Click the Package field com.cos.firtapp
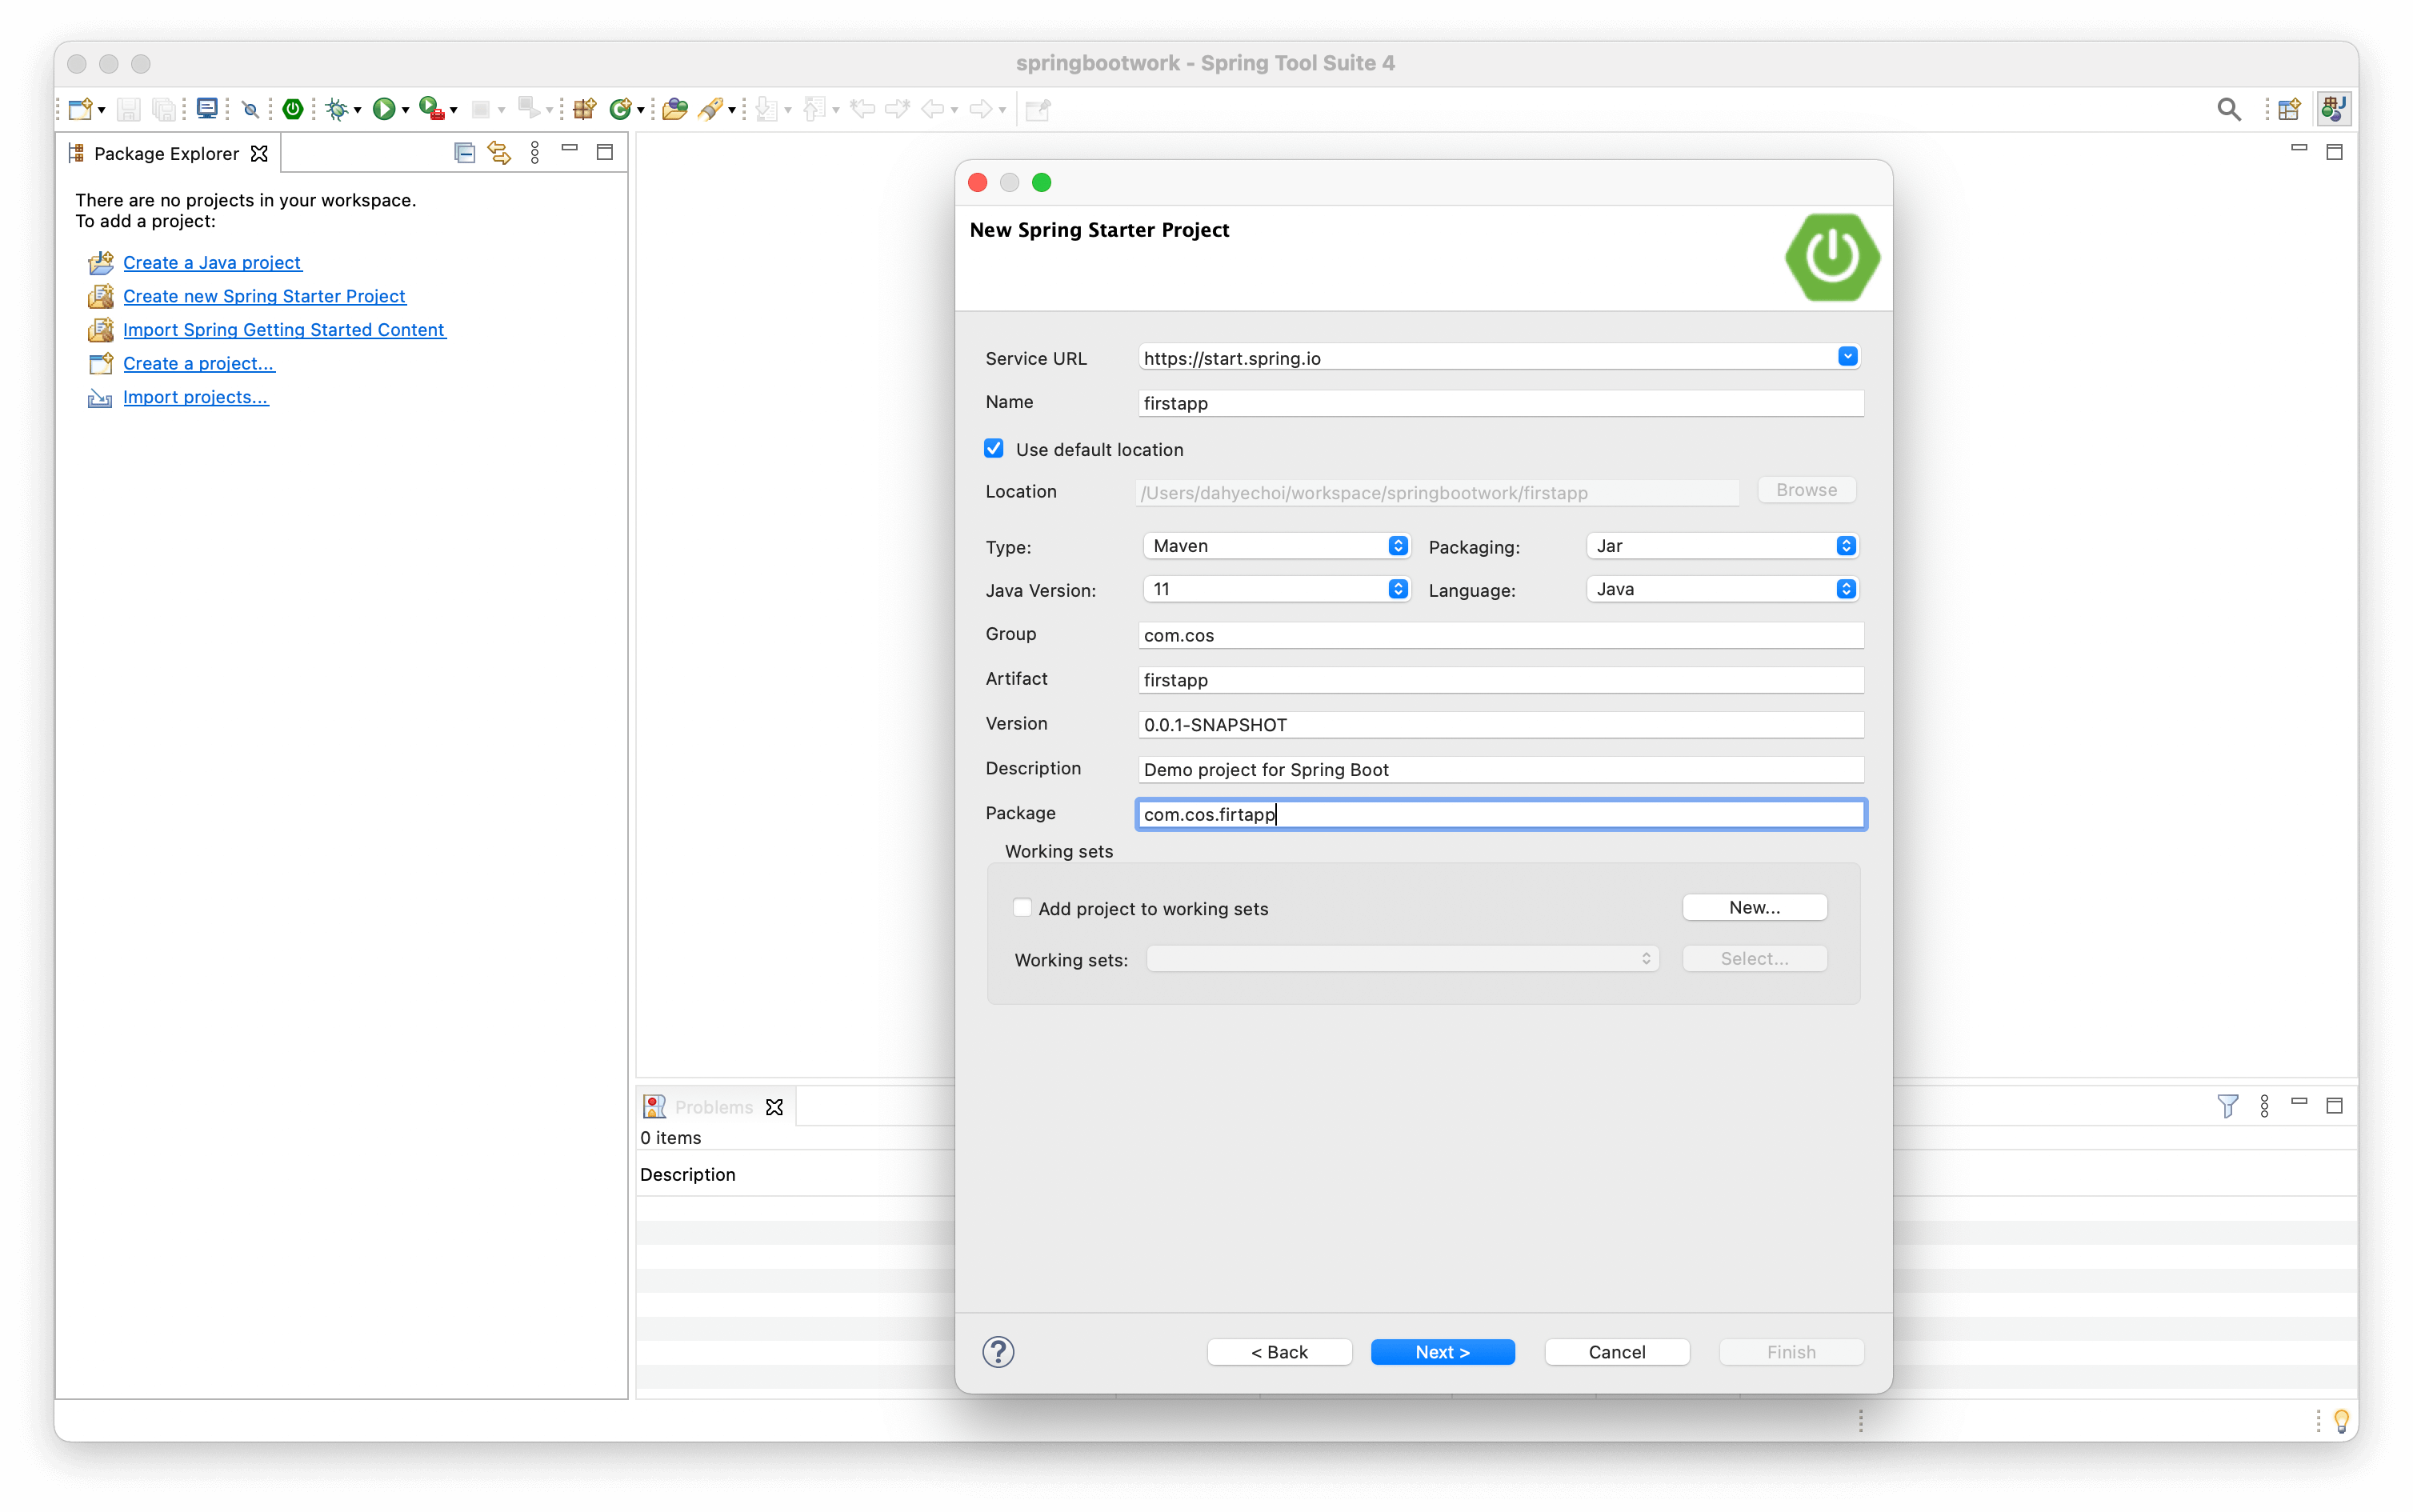Screen dimensions: 2413x1512 click(1501, 814)
